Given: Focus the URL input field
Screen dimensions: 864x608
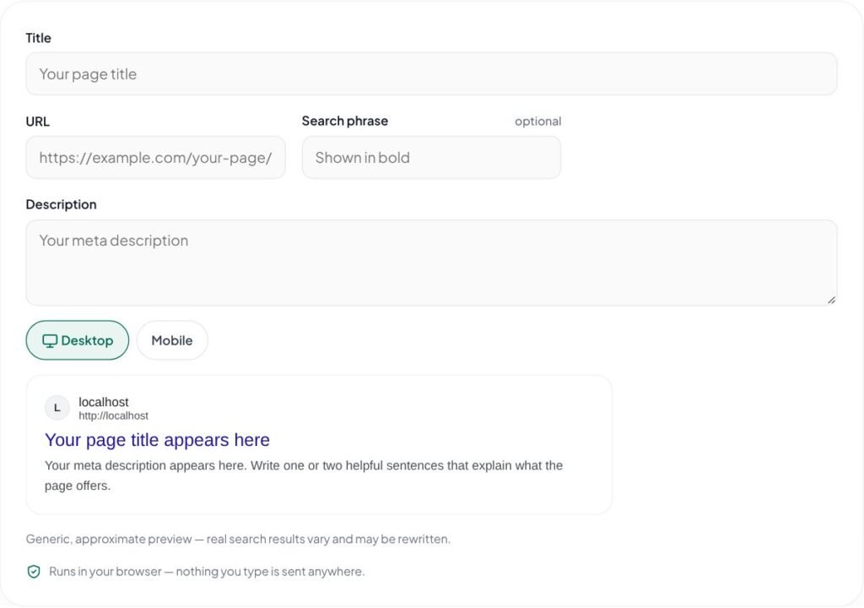Looking at the screenshot, I should [x=155, y=158].
